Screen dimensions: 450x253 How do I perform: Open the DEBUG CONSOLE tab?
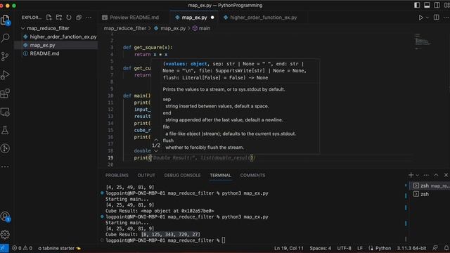point(182,175)
